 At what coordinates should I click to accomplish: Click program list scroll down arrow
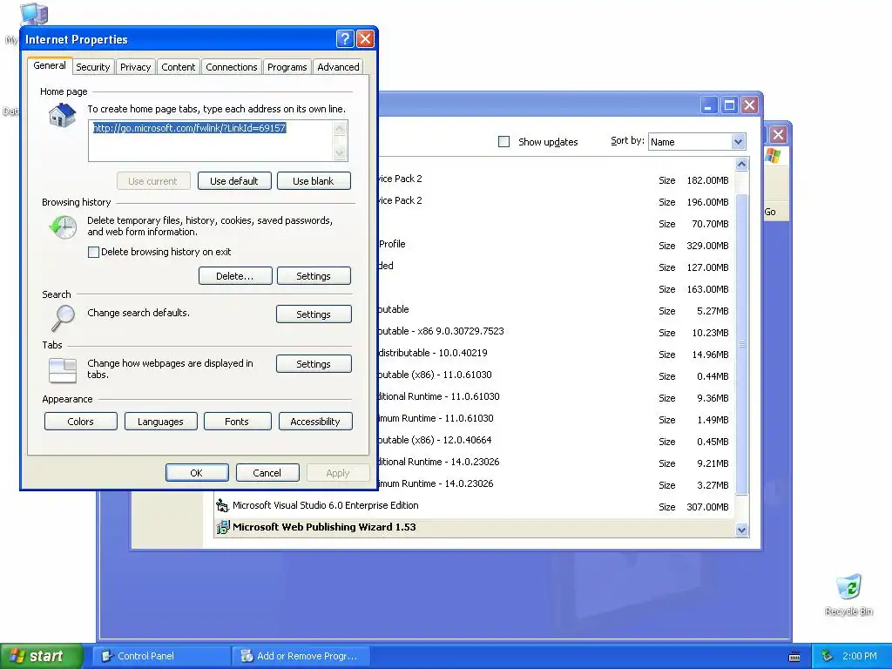pos(741,530)
